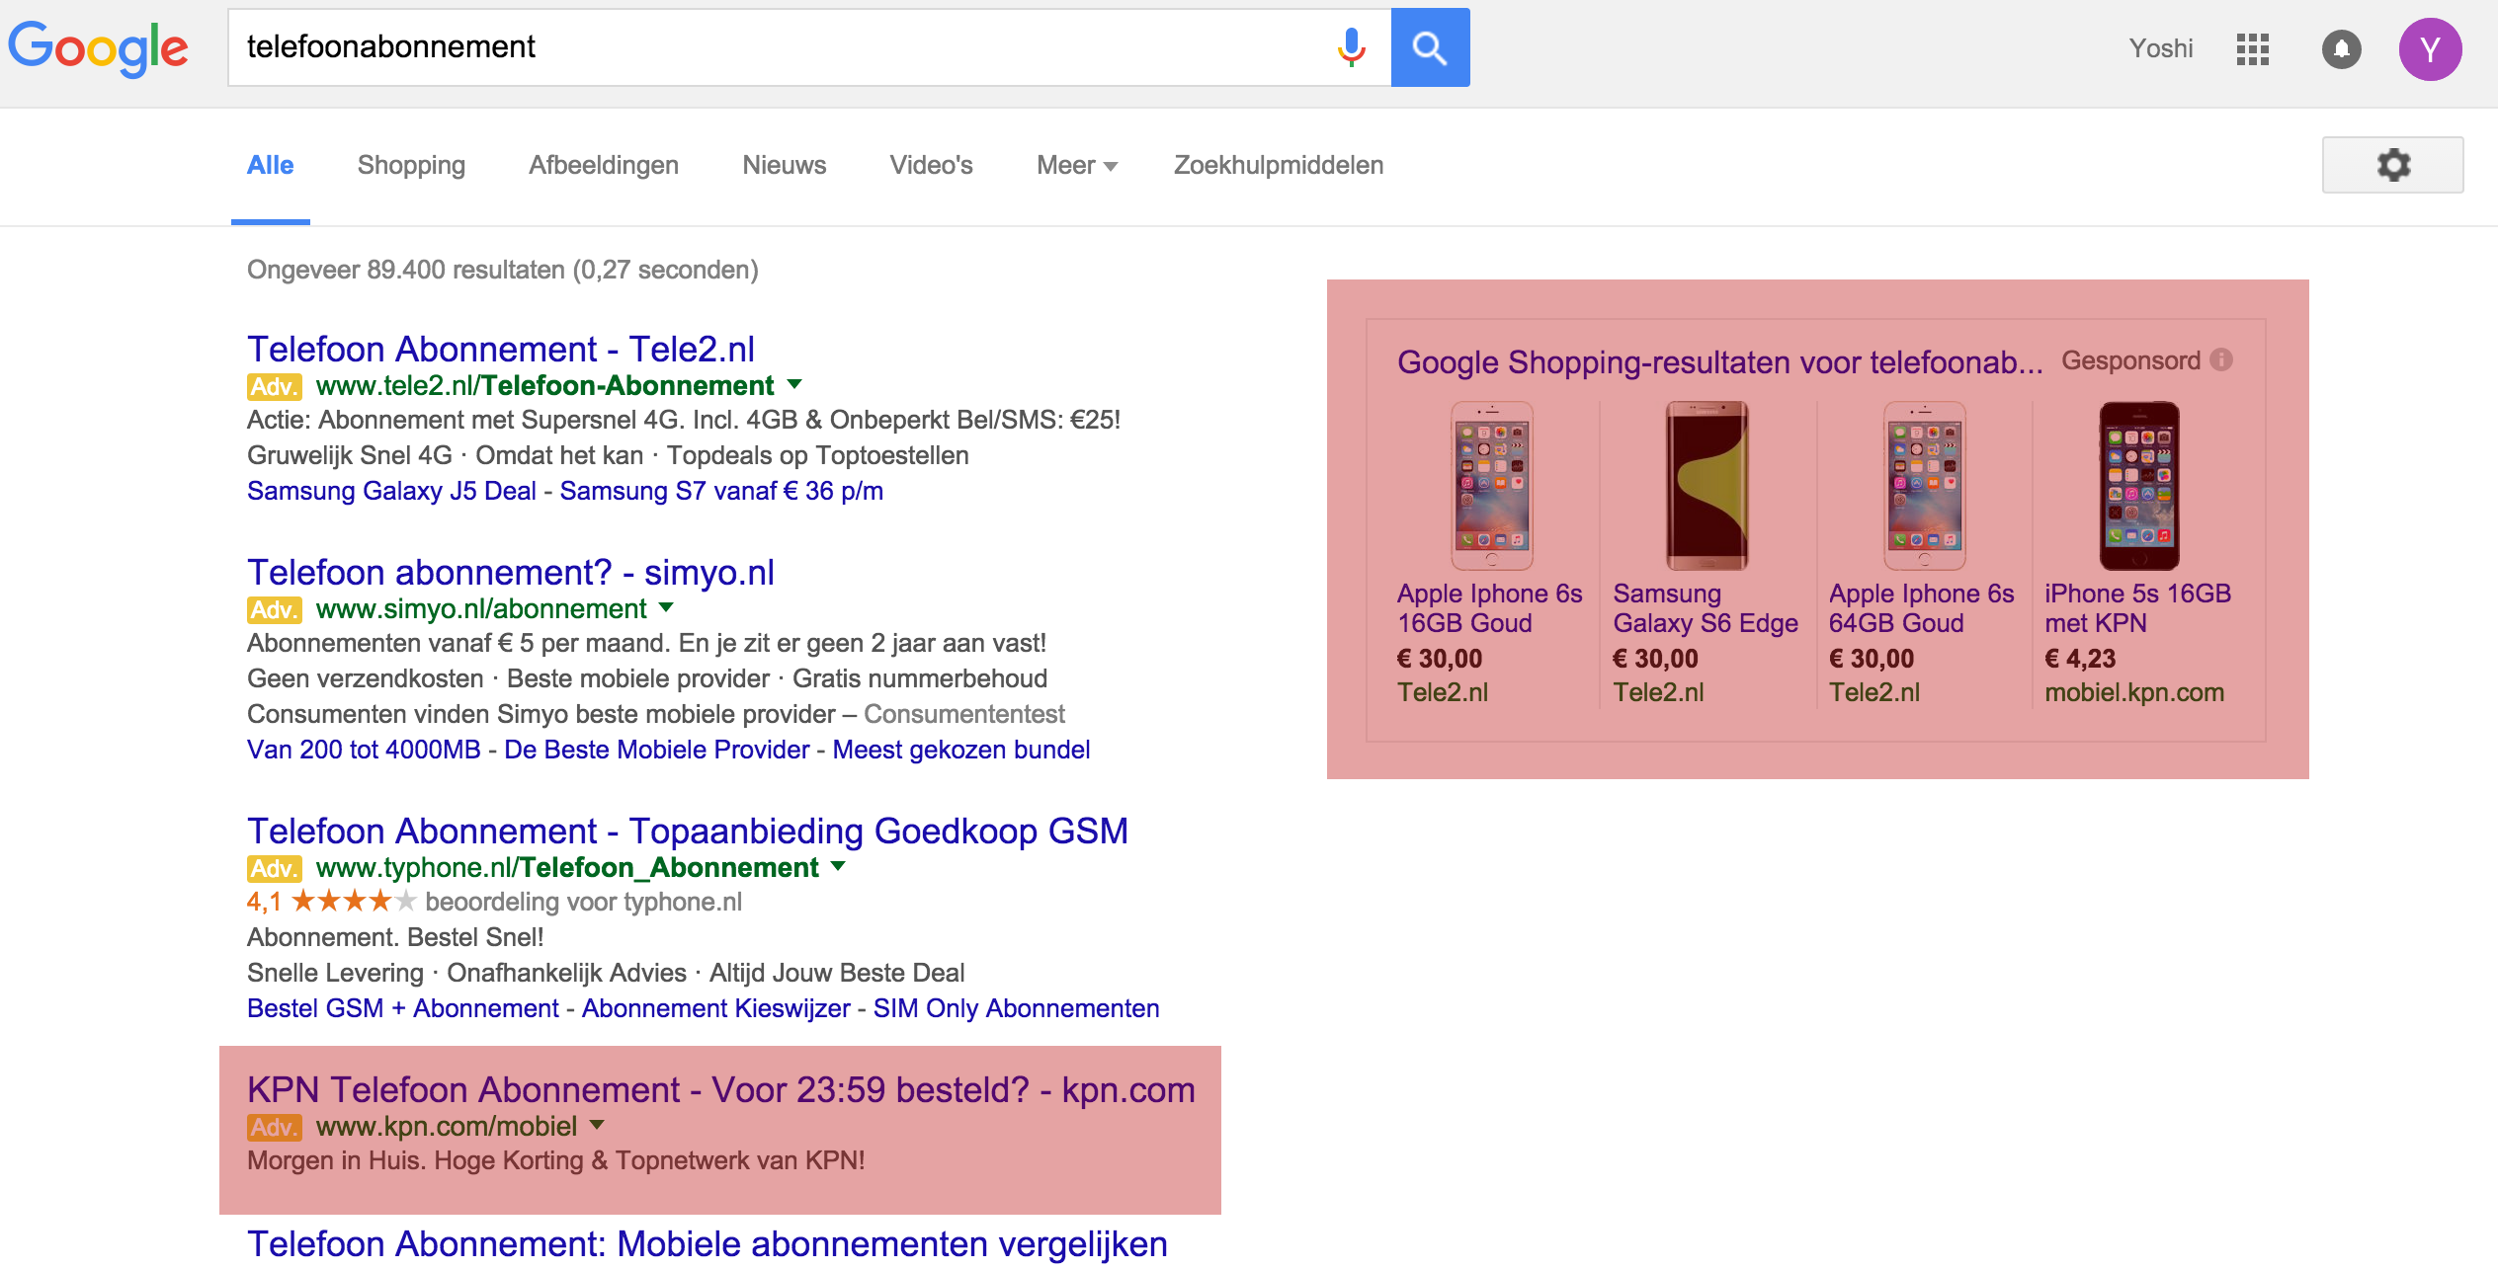The height and width of the screenshot is (1270, 2498).
Task: Expand the typhone.nl URL dropdown arrow
Action: pos(838,866)
